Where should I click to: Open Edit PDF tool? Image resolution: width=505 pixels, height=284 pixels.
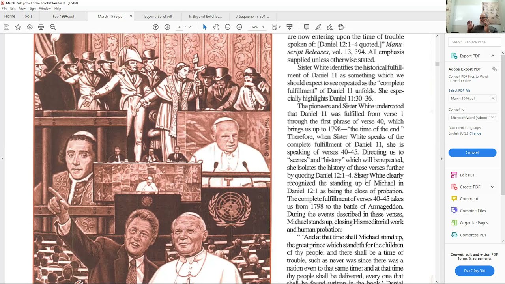pyautogui.click(x=468, y=175)
